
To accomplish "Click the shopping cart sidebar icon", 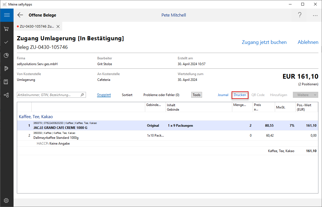I will (6, 29).
